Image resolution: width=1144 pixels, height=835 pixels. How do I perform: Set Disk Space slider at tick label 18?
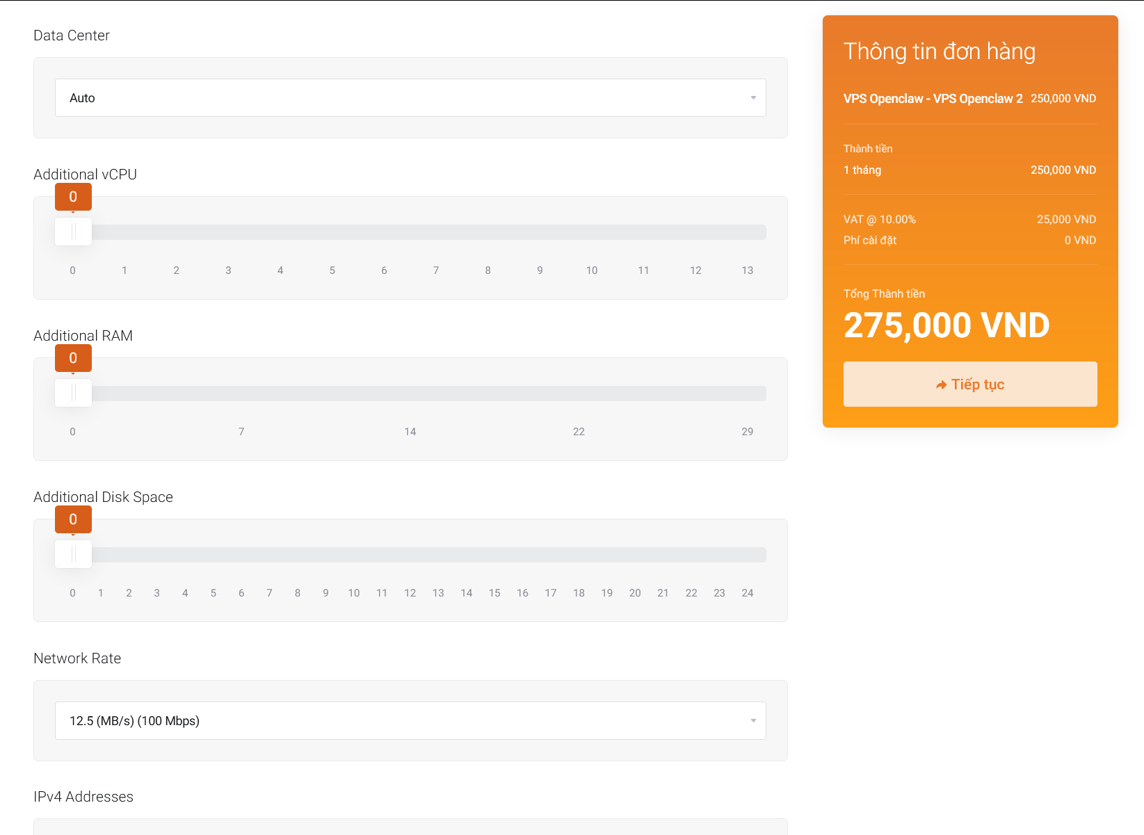point(579,593)
